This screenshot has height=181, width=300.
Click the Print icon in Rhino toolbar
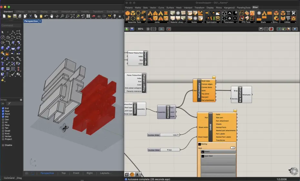[20, 16]
